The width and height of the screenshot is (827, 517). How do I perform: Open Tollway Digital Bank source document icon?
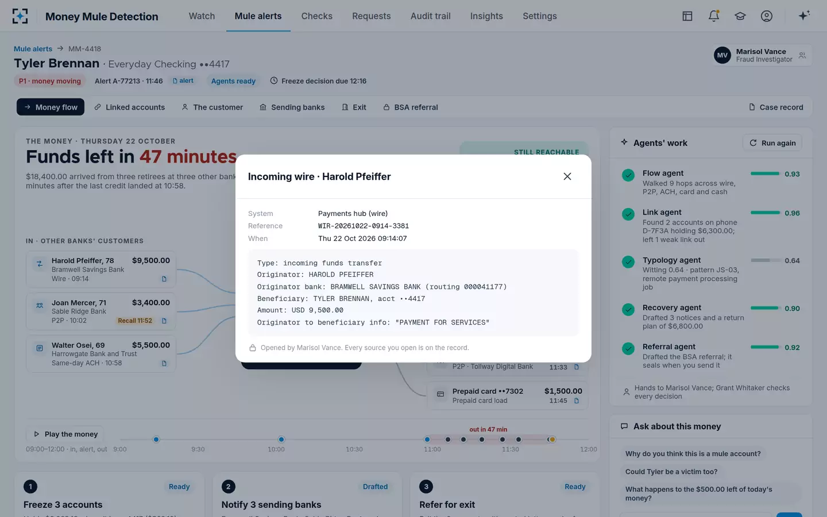click(577, 367)
